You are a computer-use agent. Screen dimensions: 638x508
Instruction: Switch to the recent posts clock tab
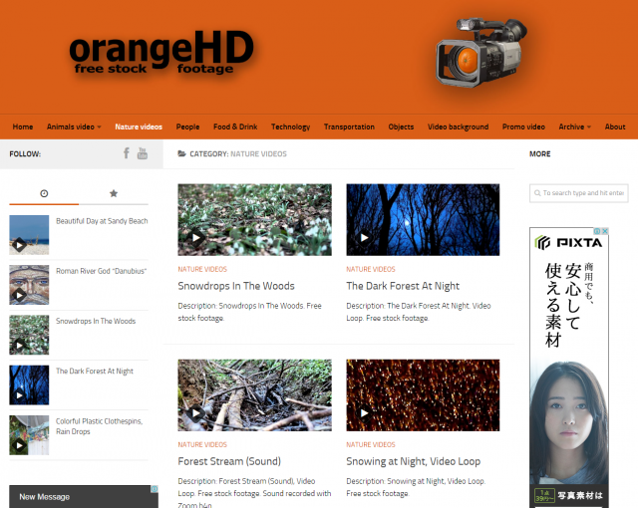pos(44,193)
